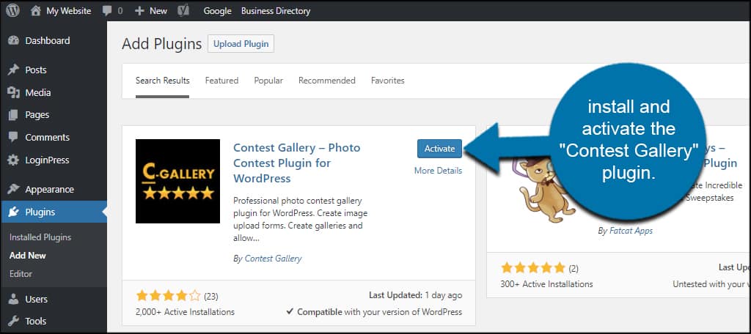
Task: Click the + New admin bar item
Action: 151,10
